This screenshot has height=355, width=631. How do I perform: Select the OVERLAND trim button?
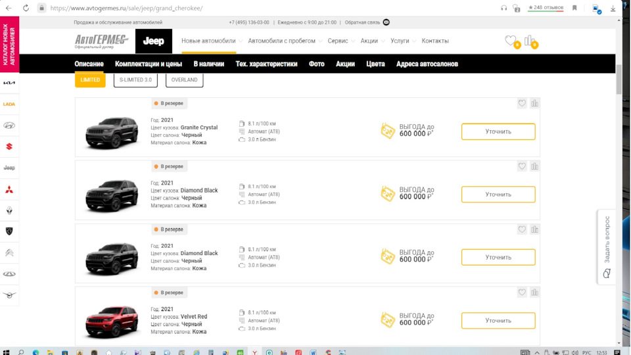point(184,80)
